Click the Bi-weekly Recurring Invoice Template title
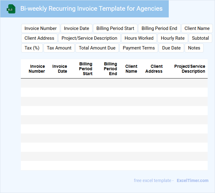This screenshot has height=193, width=215. pyautogui.click(x=91, y=9)
